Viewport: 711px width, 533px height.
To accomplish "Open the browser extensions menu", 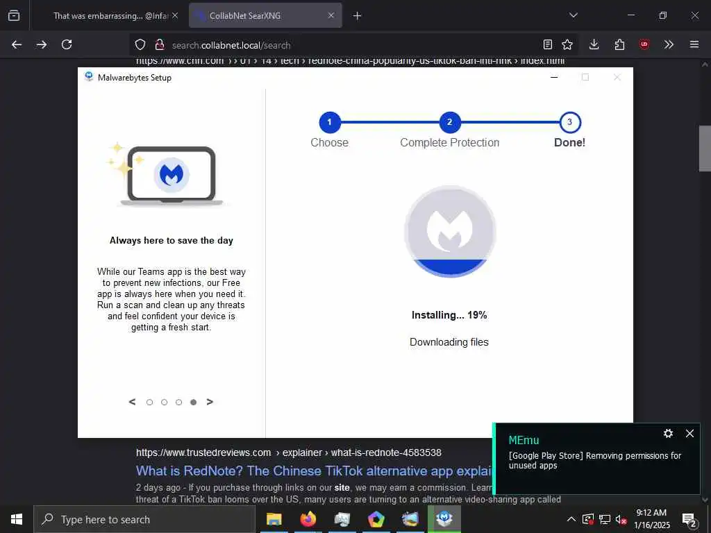I will [x=619, y=44].
